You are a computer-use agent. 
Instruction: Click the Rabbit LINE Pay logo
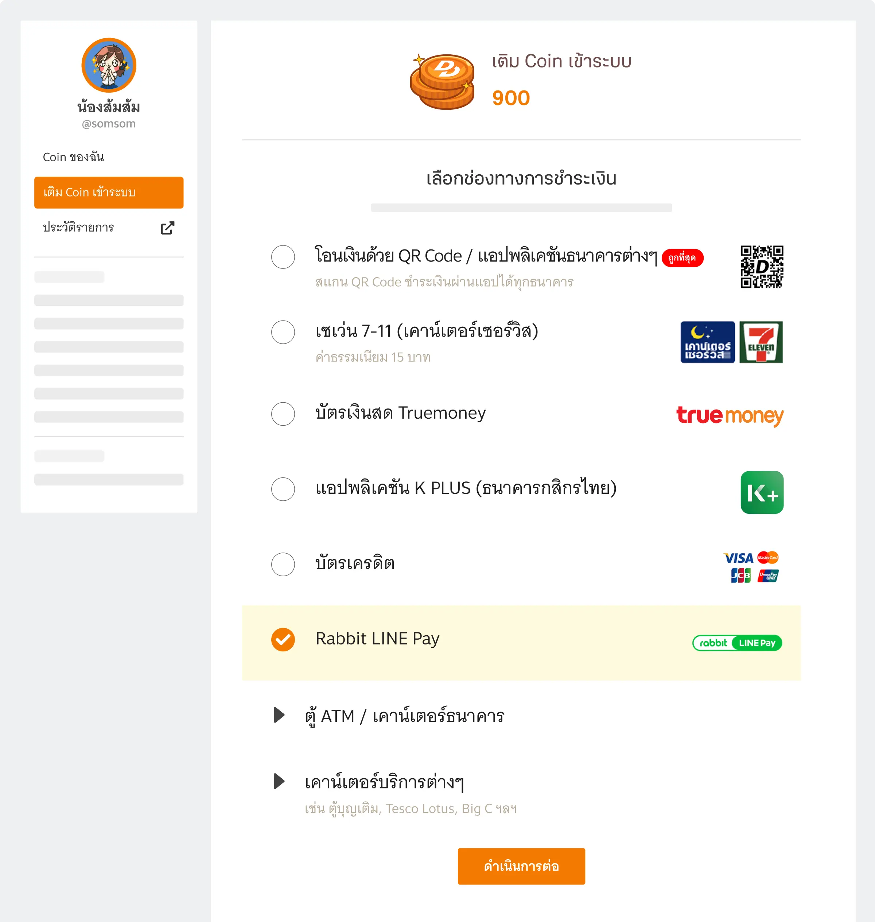(x=737, y=643)
